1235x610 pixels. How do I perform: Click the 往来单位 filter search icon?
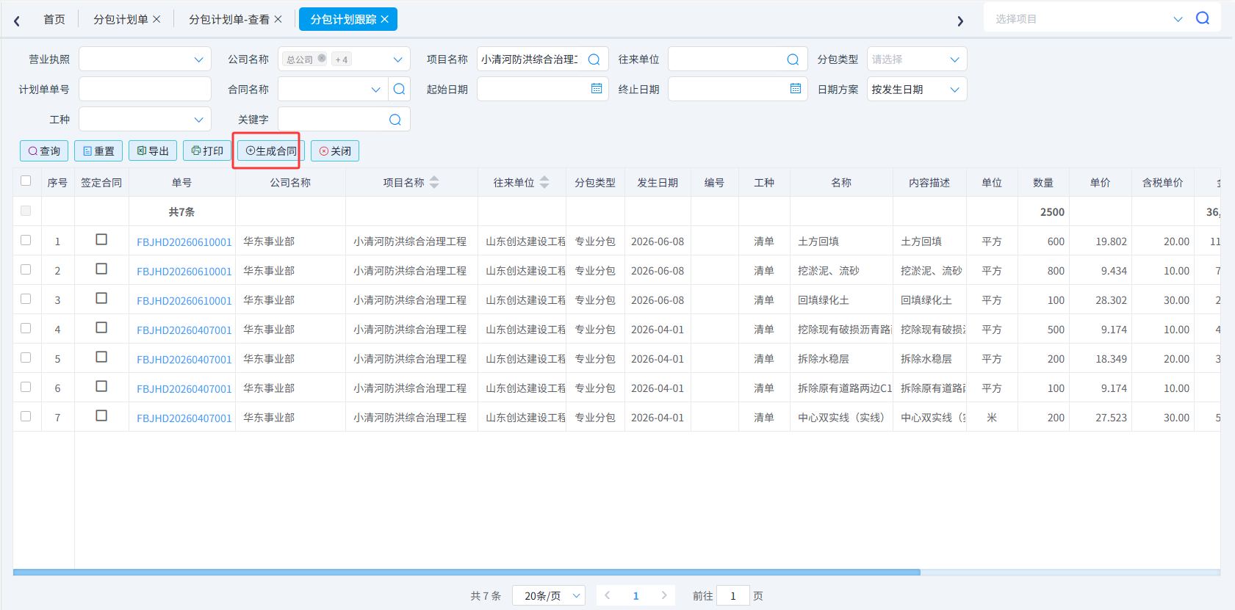click(793, 59)
